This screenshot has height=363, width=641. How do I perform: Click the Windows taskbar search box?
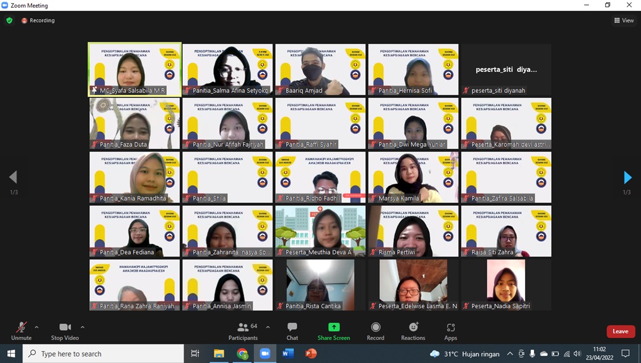click(x=103, y=354)
